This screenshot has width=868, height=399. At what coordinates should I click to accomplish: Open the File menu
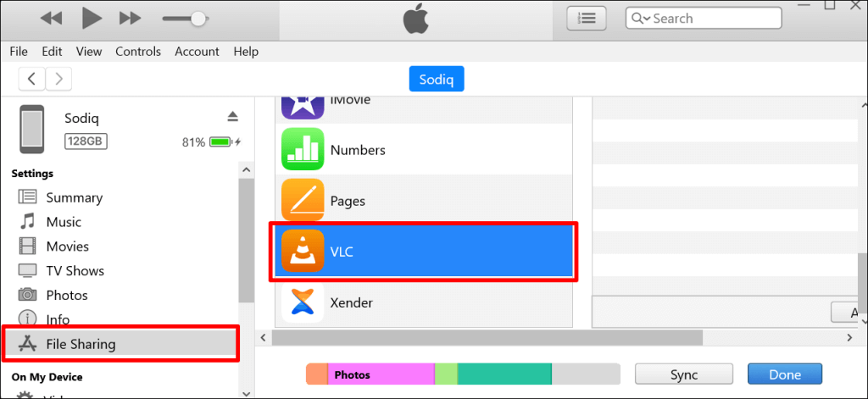[x=19, y=52]
